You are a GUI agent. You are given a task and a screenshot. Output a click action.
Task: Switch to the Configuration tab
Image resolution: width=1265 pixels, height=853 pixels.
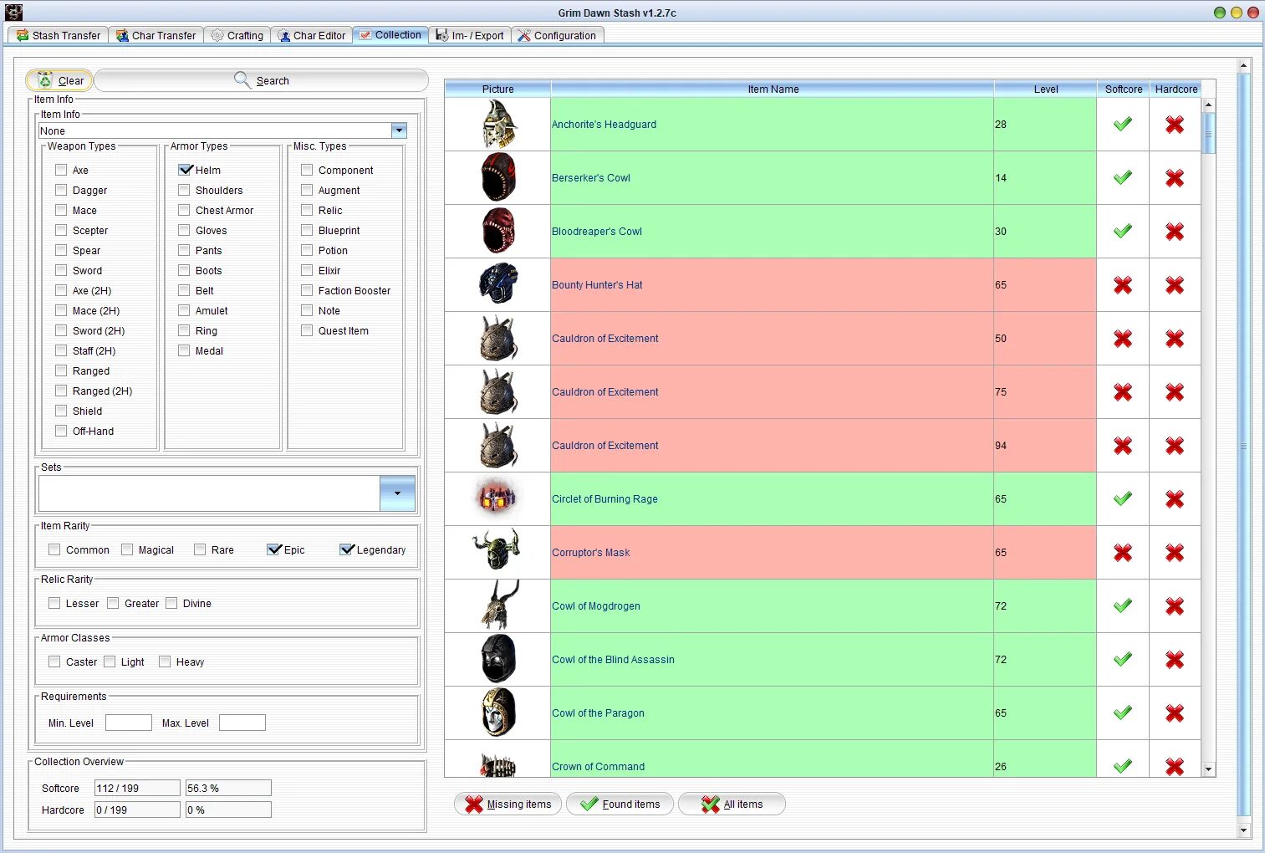557,35
